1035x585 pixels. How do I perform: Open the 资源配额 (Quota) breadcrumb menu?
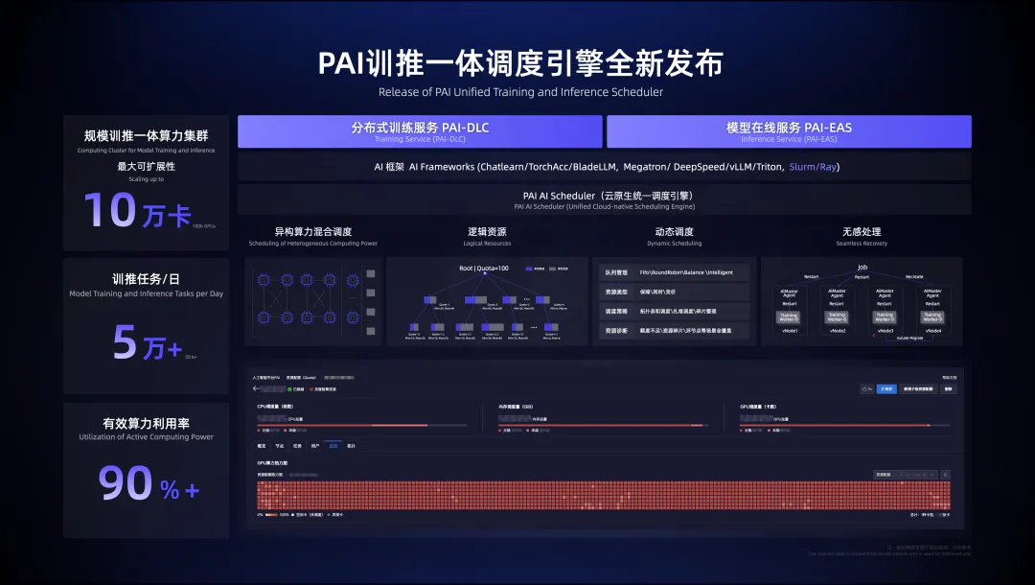303,377
